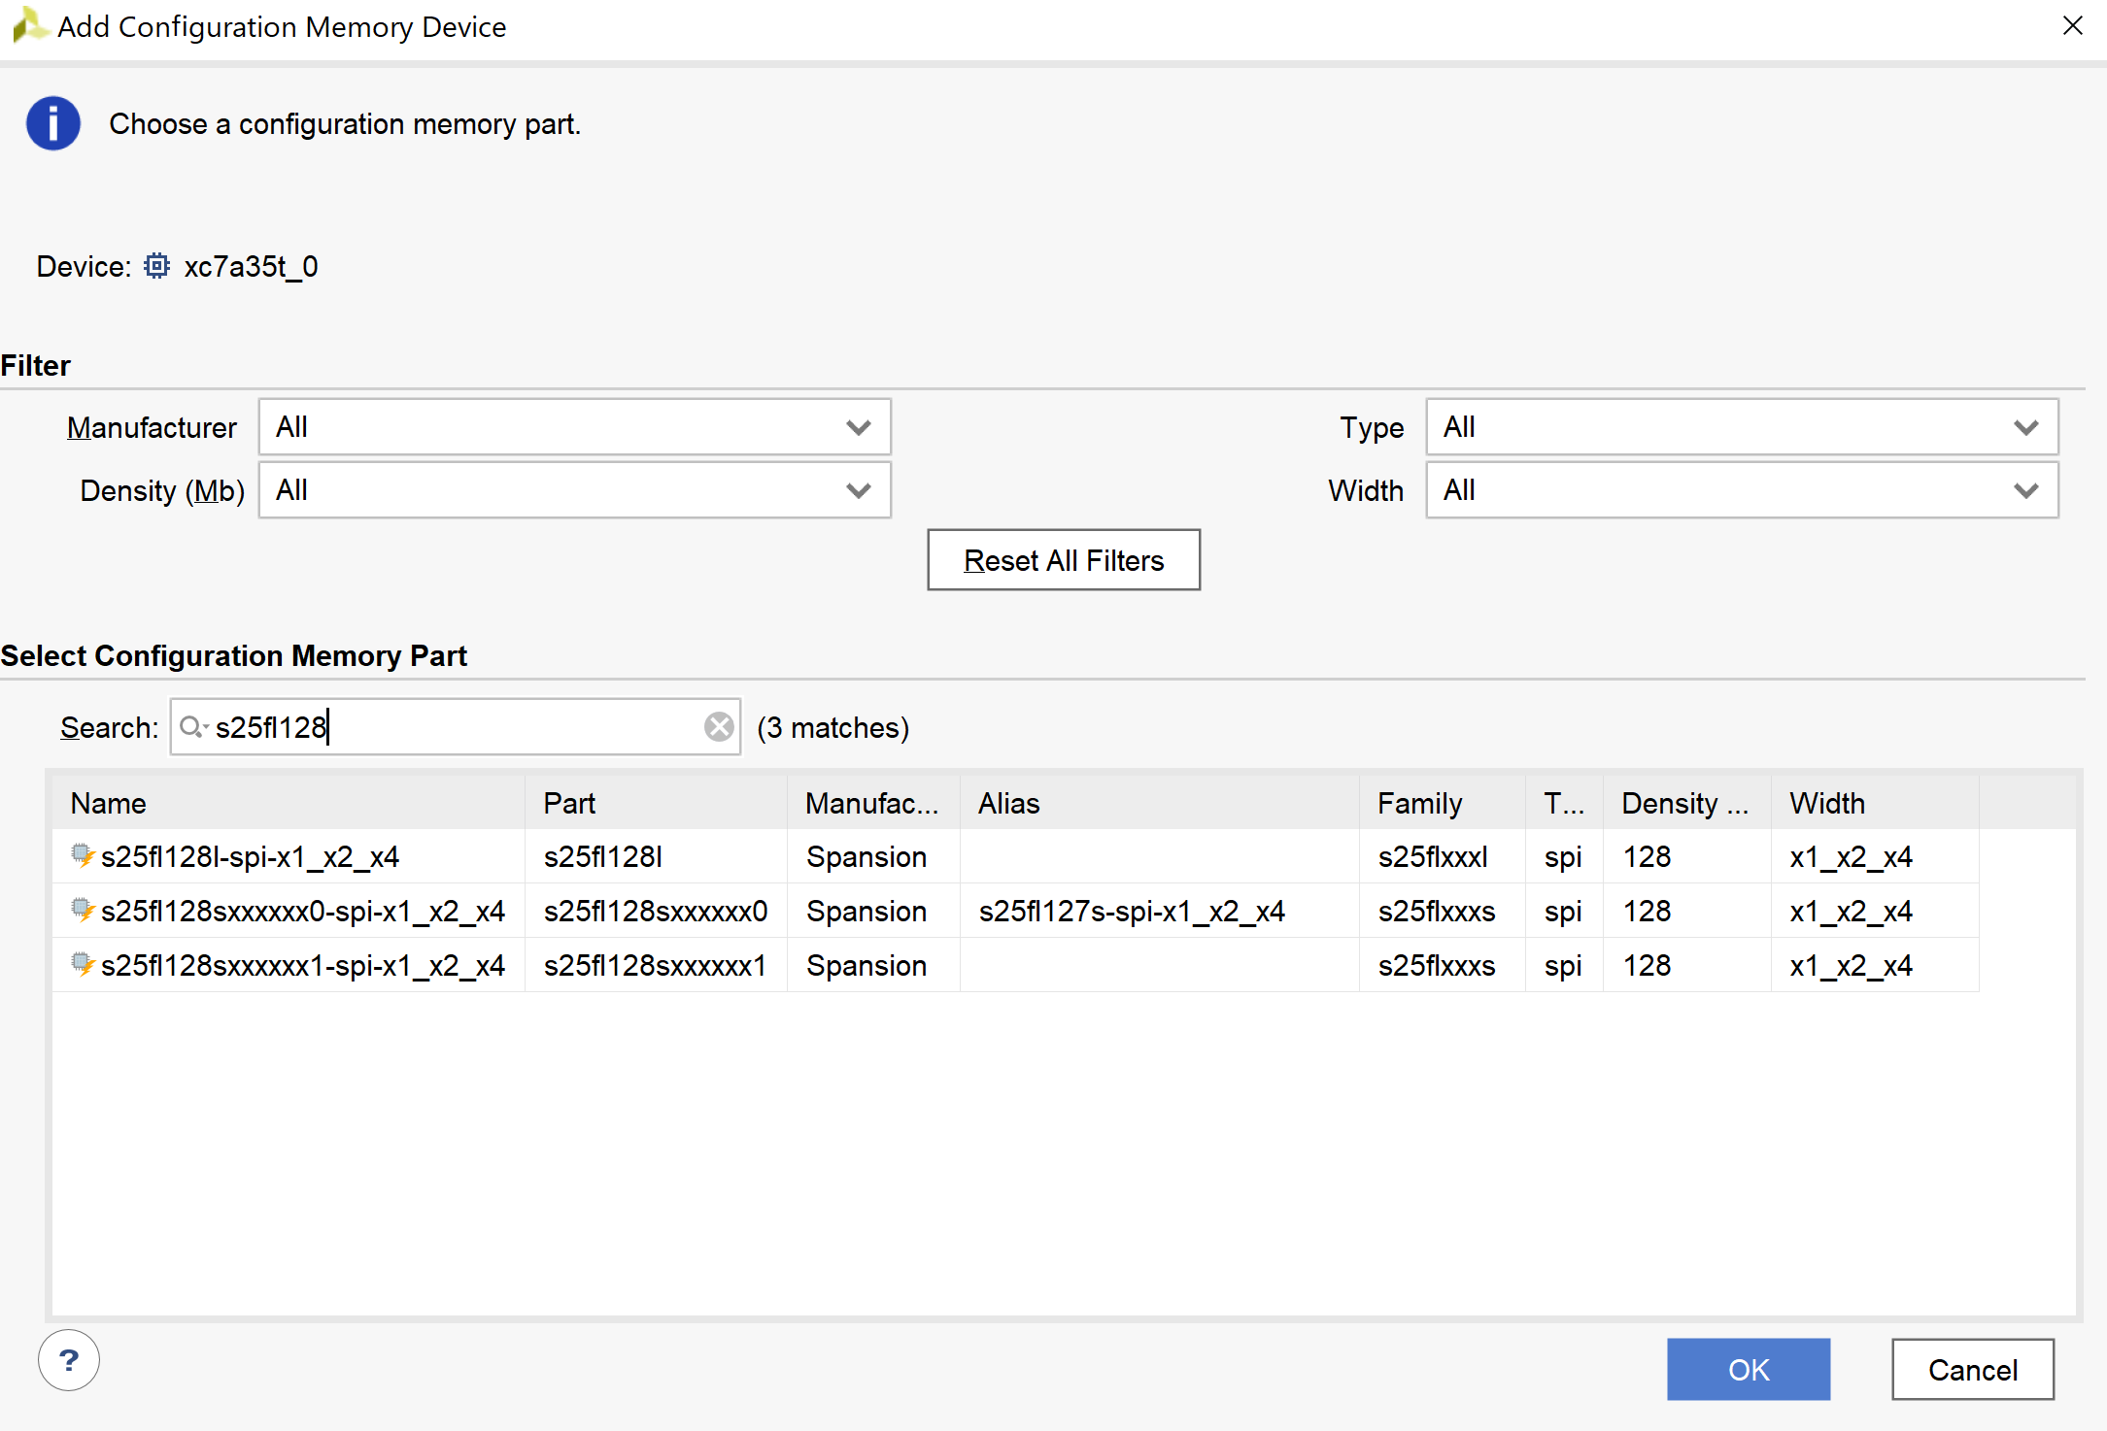
Task: Click the search magnifier options icon
Action: (193, 726)
